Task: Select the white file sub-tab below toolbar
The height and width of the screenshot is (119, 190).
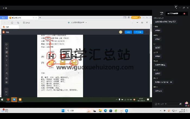Action: (10, 27)
